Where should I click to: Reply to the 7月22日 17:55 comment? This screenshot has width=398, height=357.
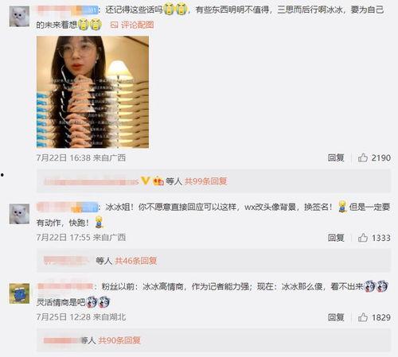[x=336, y=238]
